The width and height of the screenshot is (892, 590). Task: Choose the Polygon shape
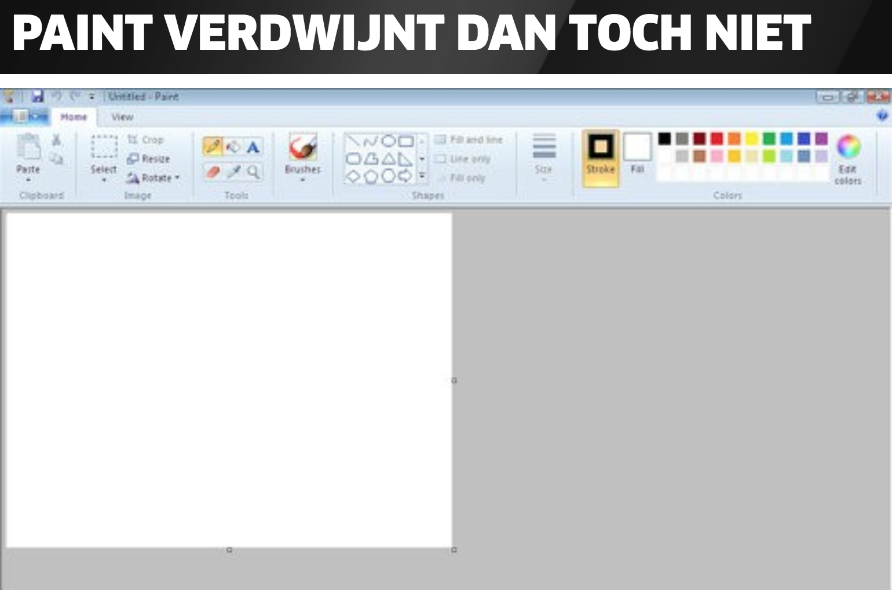pos(371,158)
